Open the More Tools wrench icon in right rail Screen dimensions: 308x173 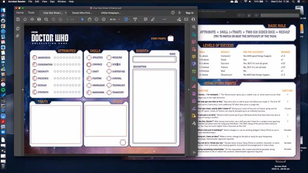pyautogui.click(x=194, y=123)
